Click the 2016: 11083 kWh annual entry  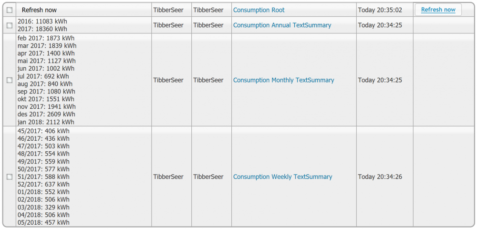pyautogui.click(x=43, y=21)
